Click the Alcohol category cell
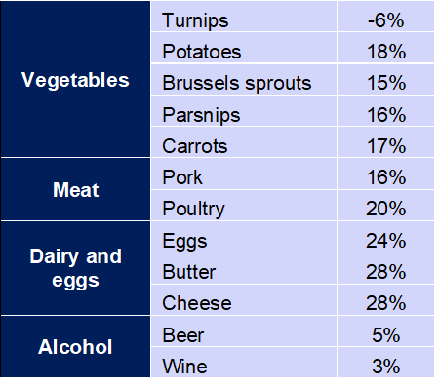 click(75, 346)
